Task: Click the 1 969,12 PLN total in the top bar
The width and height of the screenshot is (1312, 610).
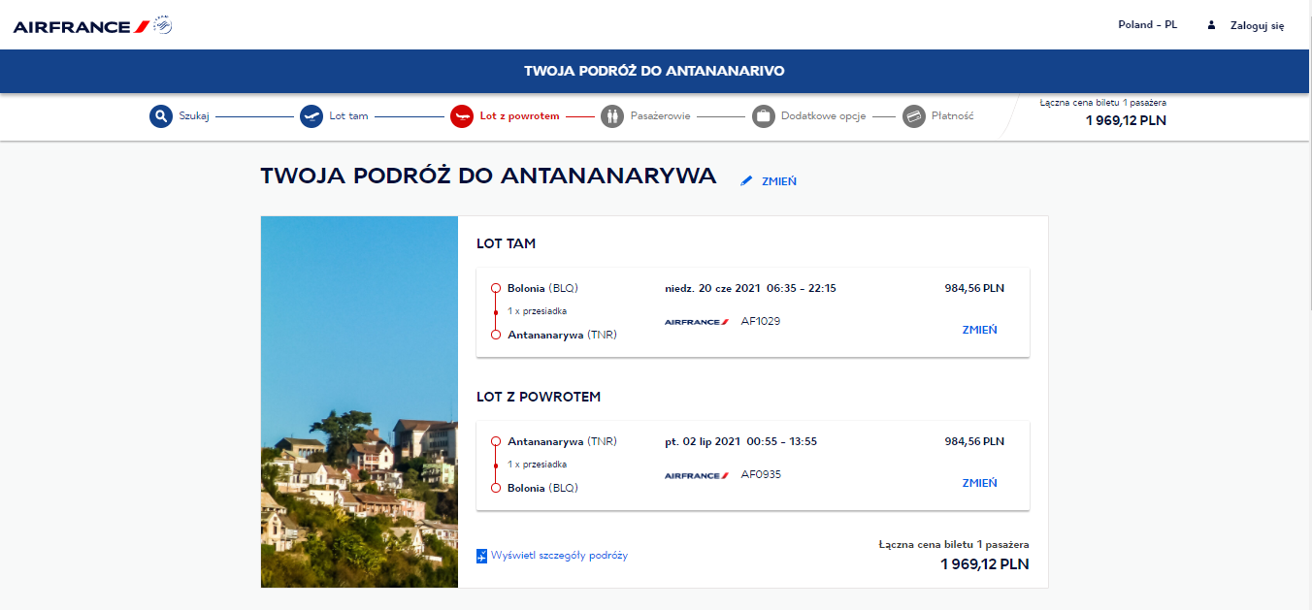Action: [x=1126, y=120]
